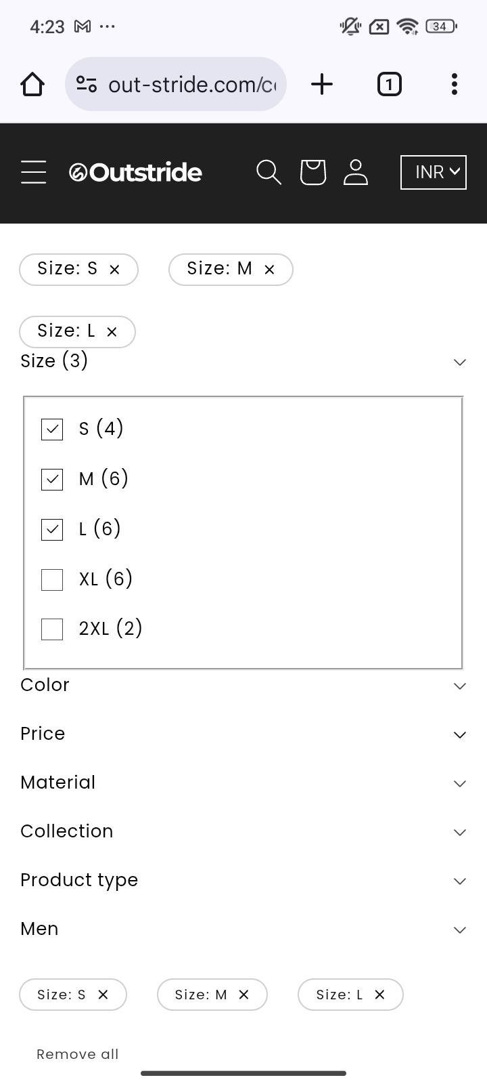Remove the top Size: S filter chip
This screenshot has width=487, height=1084.
[114, 270]
